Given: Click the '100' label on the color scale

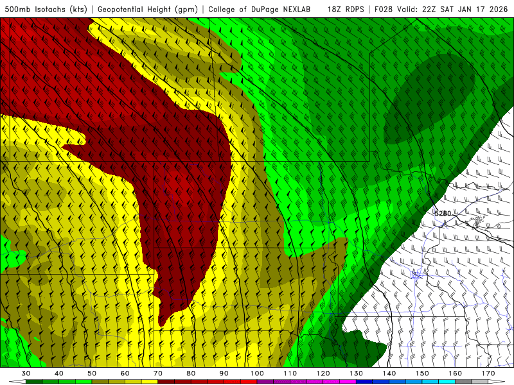Looking at the screenshot, I should coord(258,373).
